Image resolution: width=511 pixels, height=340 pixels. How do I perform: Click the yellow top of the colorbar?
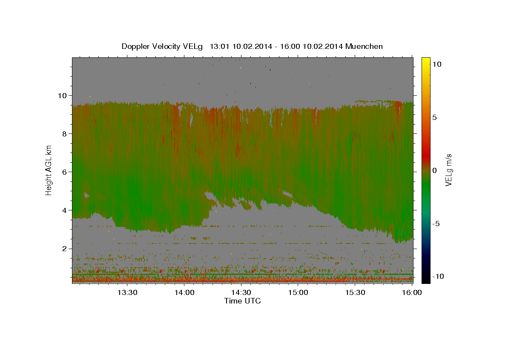pyautogui.click(x=426, y=62)
